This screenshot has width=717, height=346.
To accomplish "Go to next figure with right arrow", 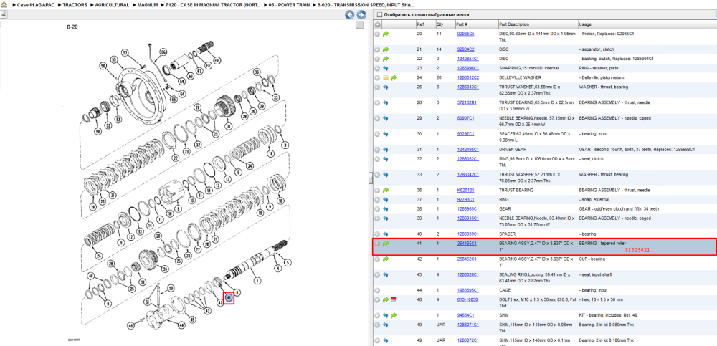I will (361, 15).
